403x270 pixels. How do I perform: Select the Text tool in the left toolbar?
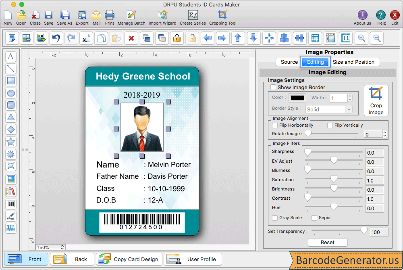point(11,57)
